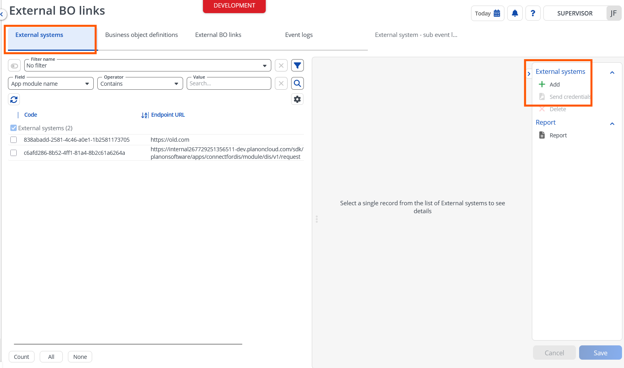
Task: Click the filter funnel icon
Action: (x=298, y=66)
